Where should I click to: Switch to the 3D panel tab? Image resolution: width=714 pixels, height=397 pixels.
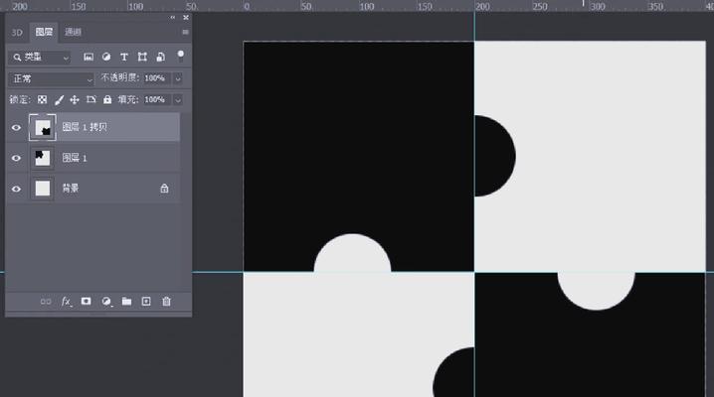(17, 33)
